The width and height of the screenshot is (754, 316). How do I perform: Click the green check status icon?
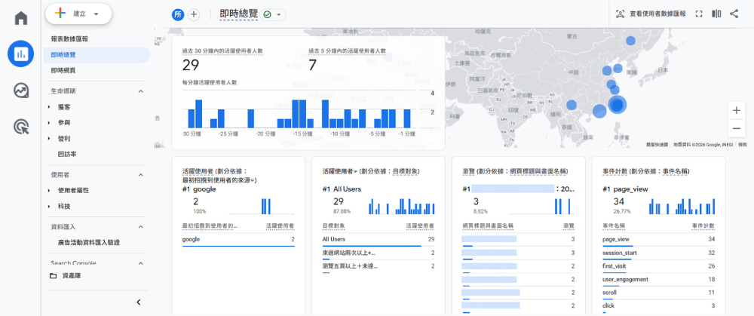[268, 14]
